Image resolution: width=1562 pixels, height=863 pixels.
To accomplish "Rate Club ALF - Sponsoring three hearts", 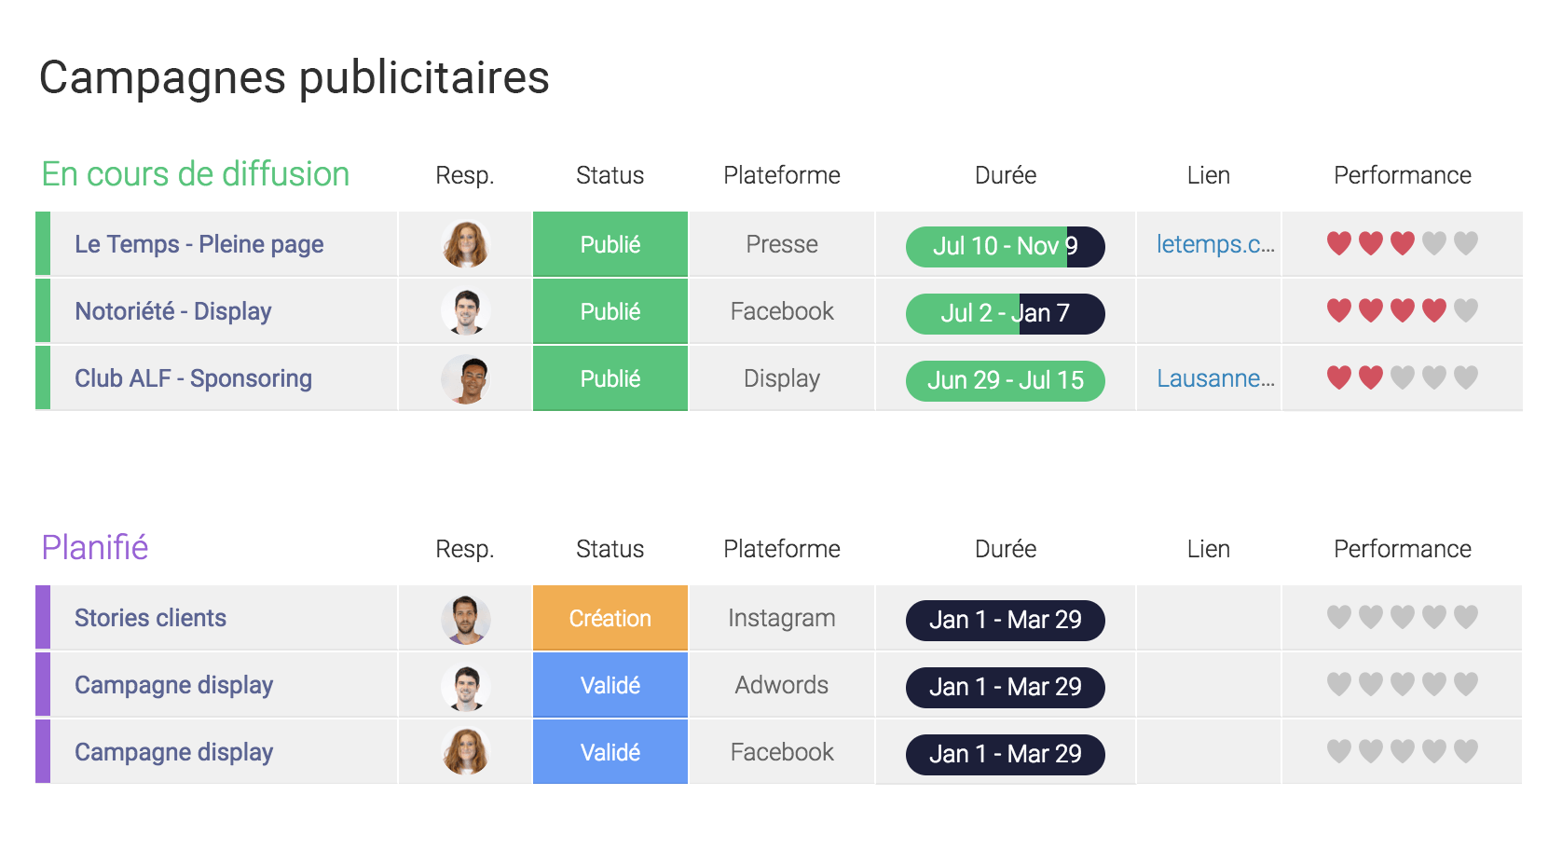I will click(x=1403, y=377).
